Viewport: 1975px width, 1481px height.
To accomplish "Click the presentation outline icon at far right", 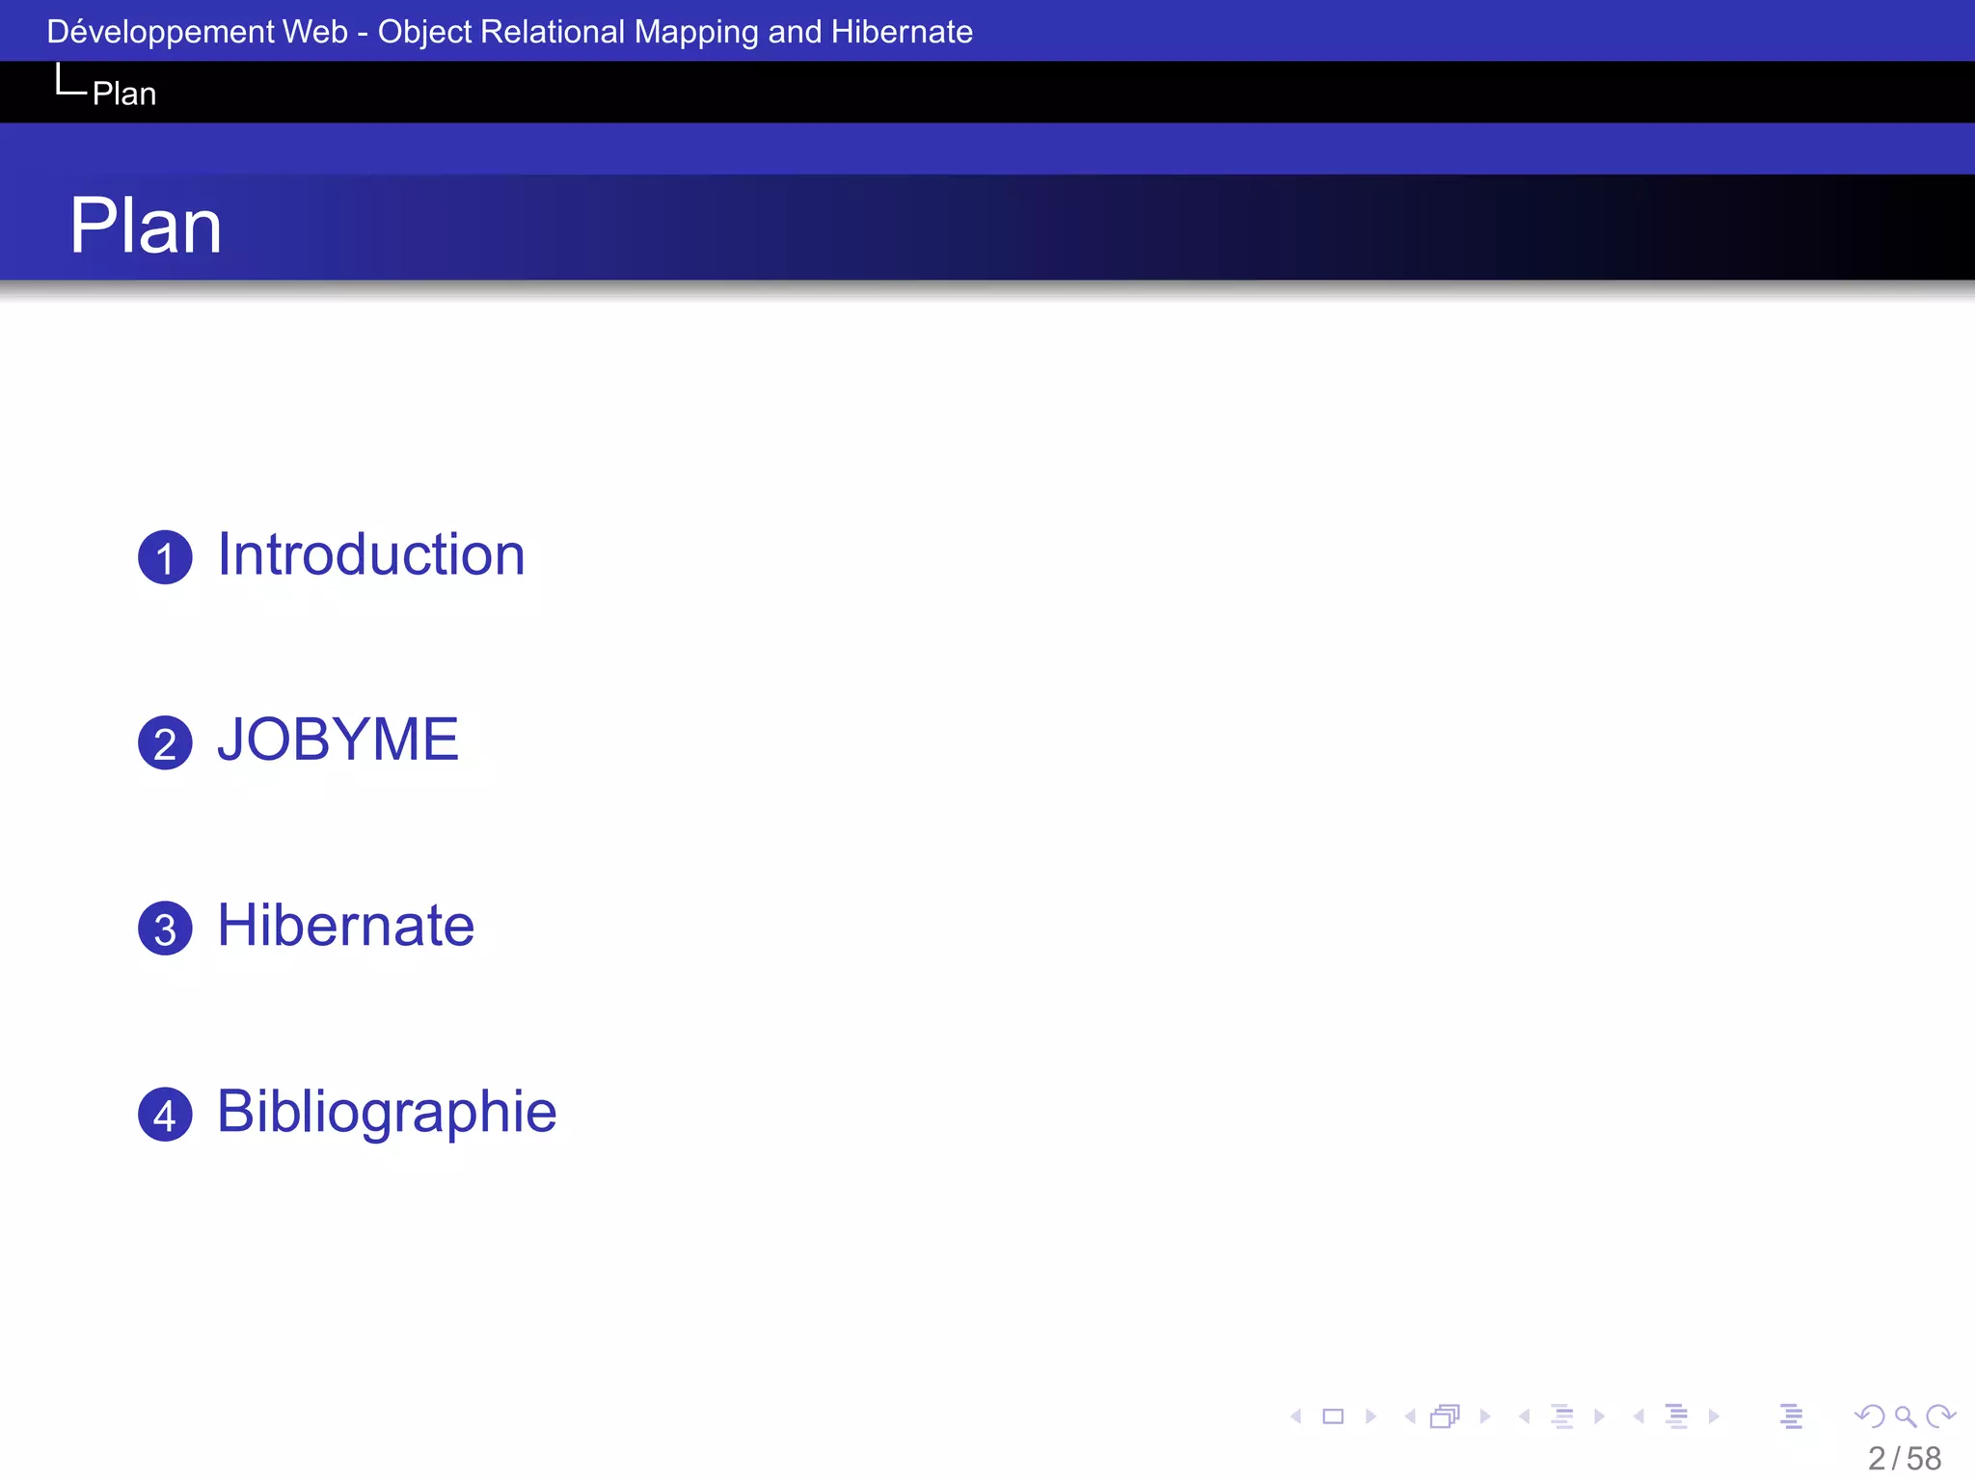I will 1791,1416.
